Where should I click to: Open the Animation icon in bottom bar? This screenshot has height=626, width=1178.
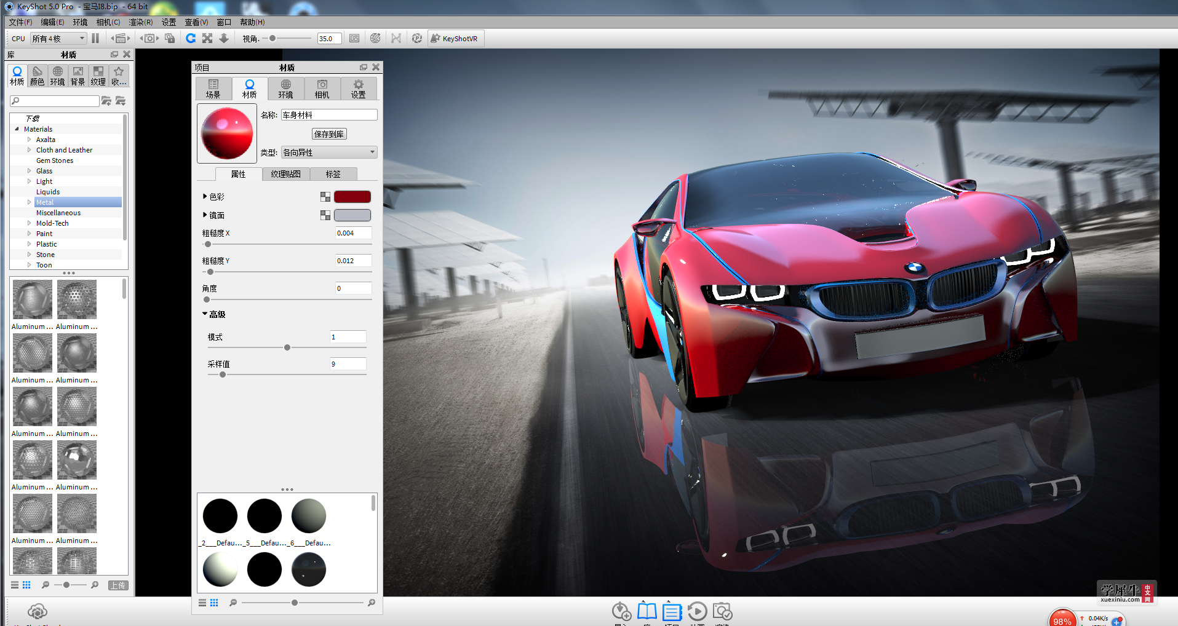(x=697, y=611)
